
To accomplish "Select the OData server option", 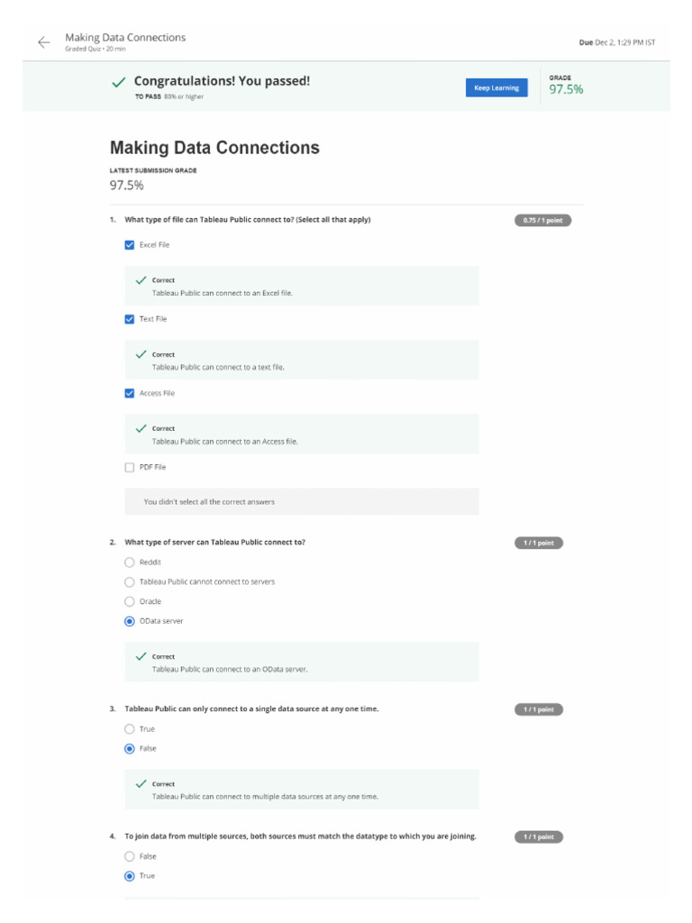I will pos(130,621).
